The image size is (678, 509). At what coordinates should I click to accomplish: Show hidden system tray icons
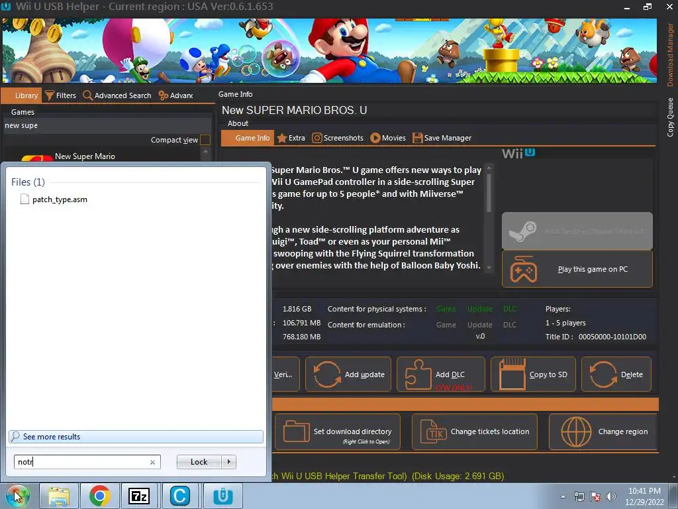point(563,497)
